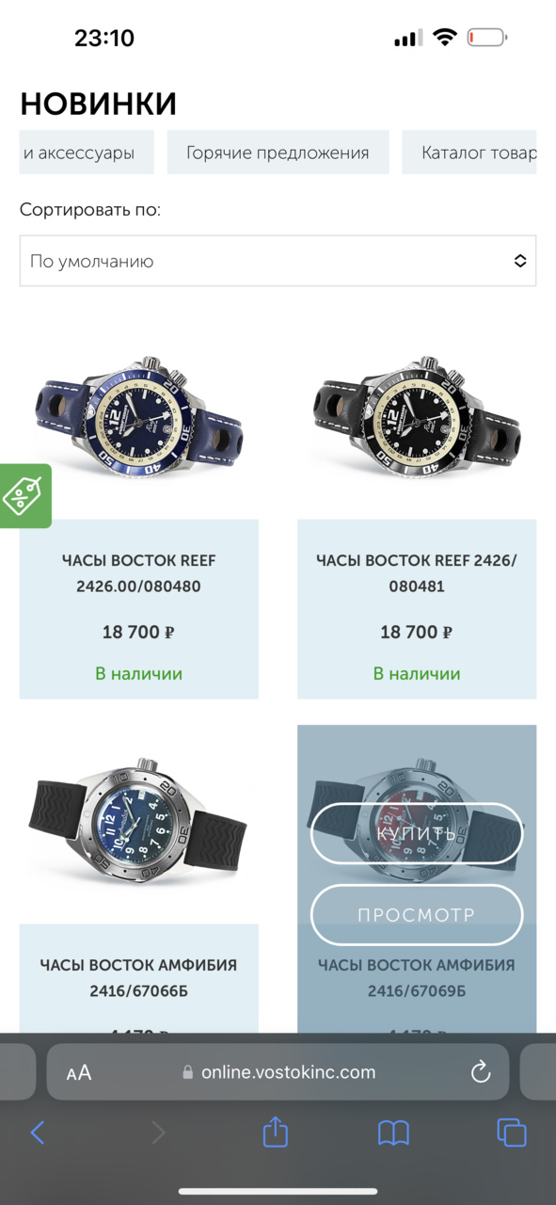This screenshot has height=1205, width=556.
Task: Click the sort dropdown up-down arrows
Action: tap(520, 261)
